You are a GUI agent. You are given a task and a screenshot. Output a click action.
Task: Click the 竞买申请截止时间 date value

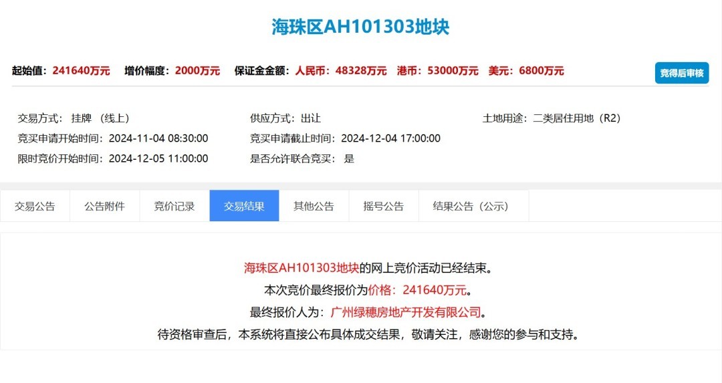[390, 138]
